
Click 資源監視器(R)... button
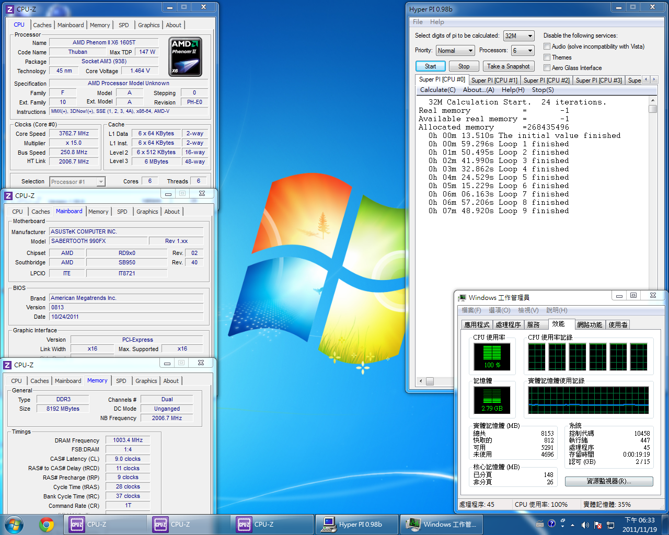tap(609, 481)
